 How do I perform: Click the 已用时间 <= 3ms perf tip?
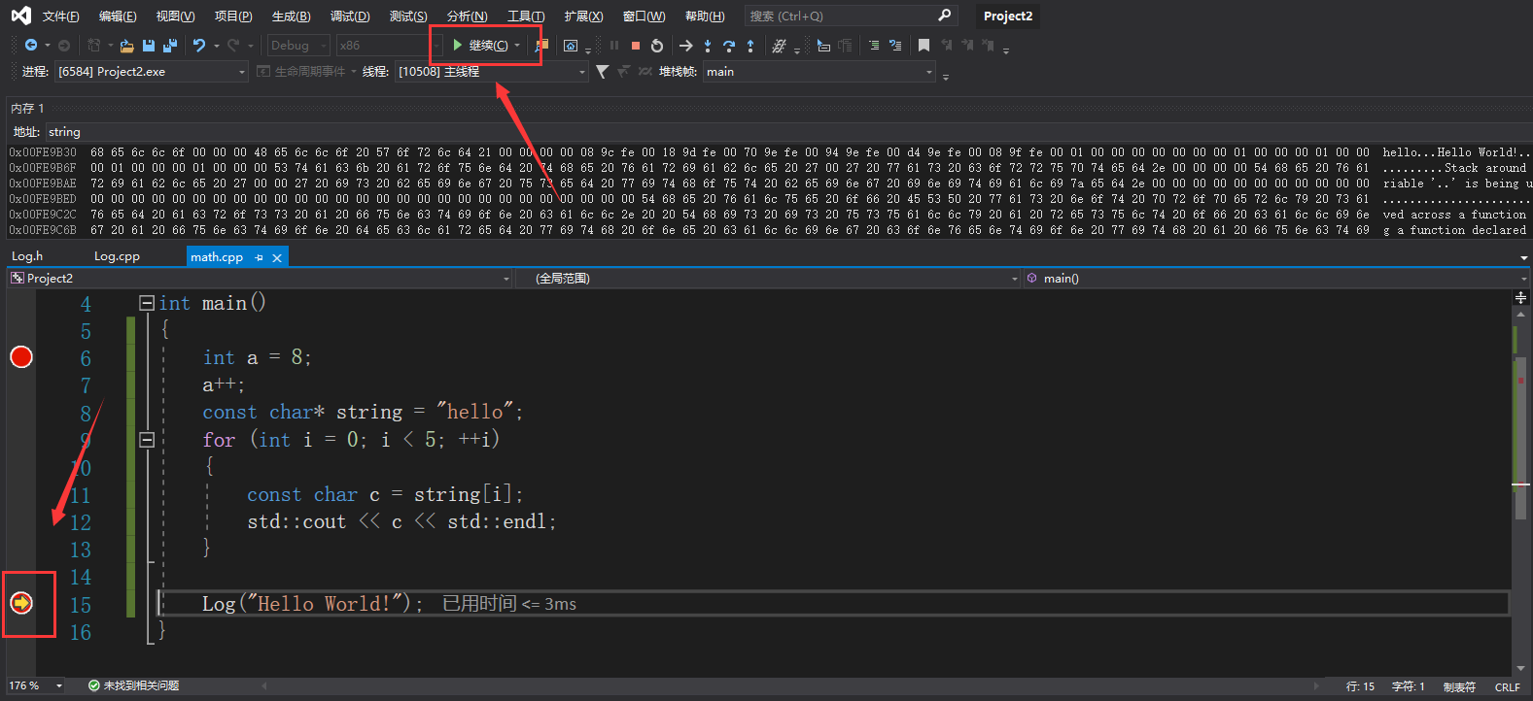tap(509, 604)
